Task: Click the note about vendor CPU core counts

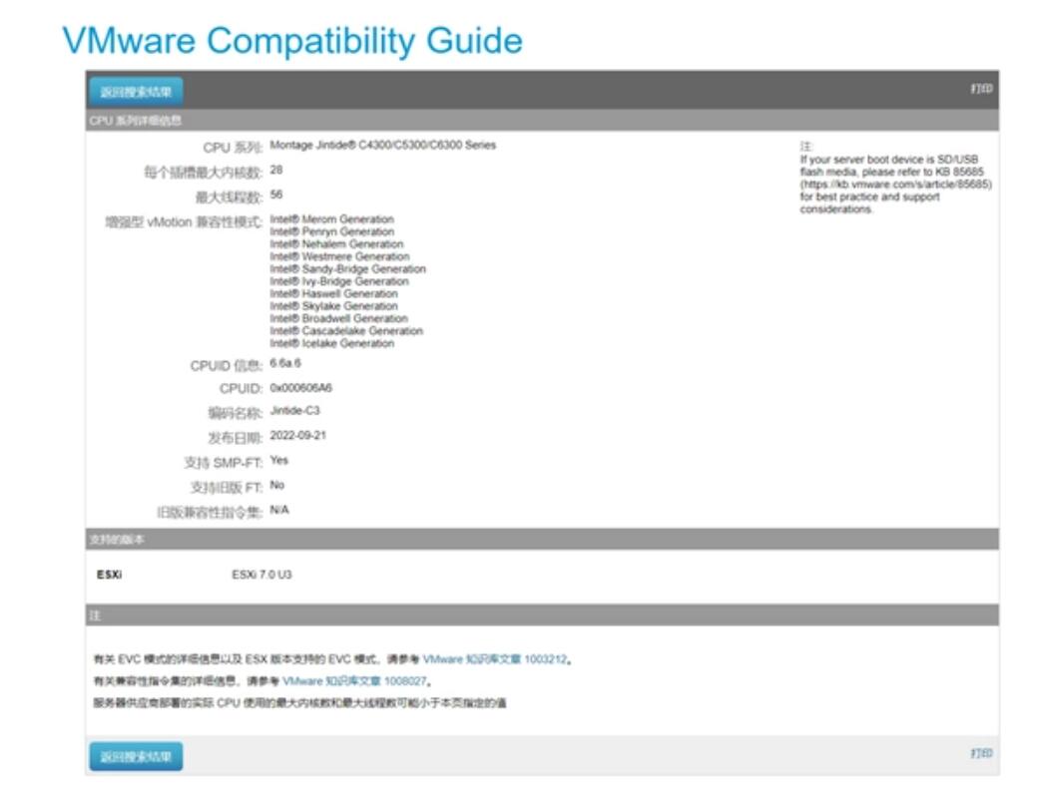Action: (299, 703)
